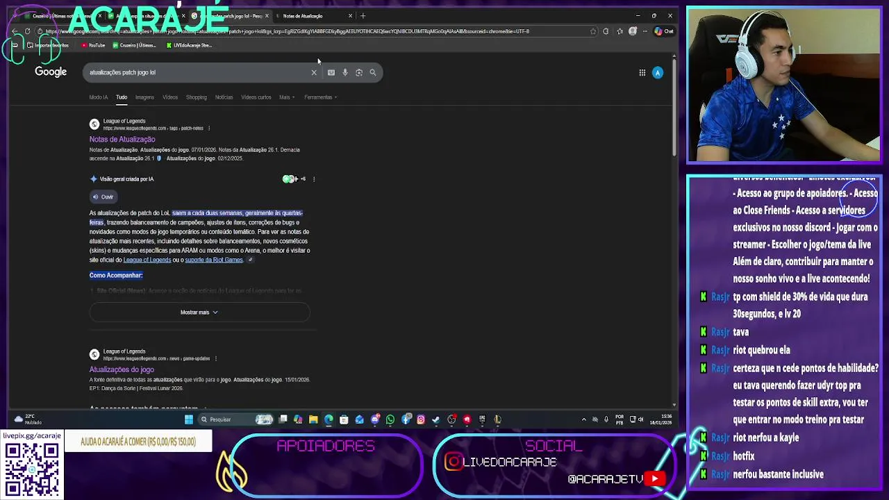
Task: Open Atualizações do jogo search result
Action: pyautogui.click(x=122, y=369)
